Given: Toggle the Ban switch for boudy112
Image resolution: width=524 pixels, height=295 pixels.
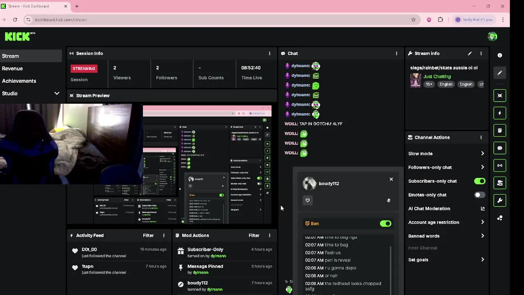Looking at the screenshot, I should (x=386, y=223).
